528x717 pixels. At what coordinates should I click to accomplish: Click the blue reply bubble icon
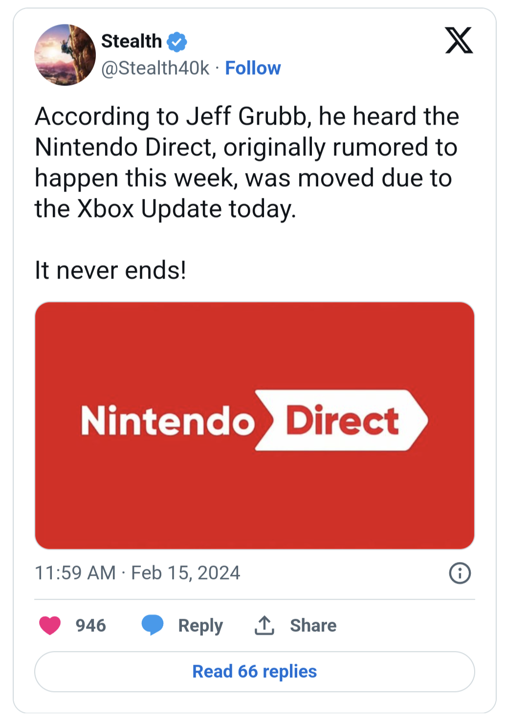[x=153, y=625]
